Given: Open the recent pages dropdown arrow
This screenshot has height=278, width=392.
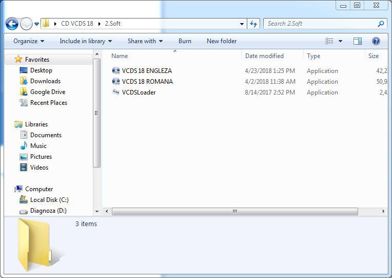Looking at the screenshot, I should point(36,24).
